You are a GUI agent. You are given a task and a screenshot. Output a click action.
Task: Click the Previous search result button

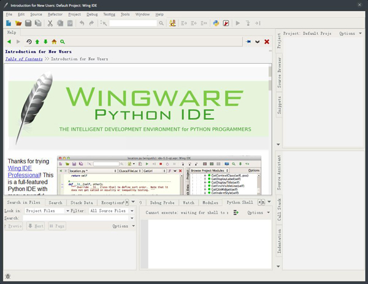(x=13, y=226)
